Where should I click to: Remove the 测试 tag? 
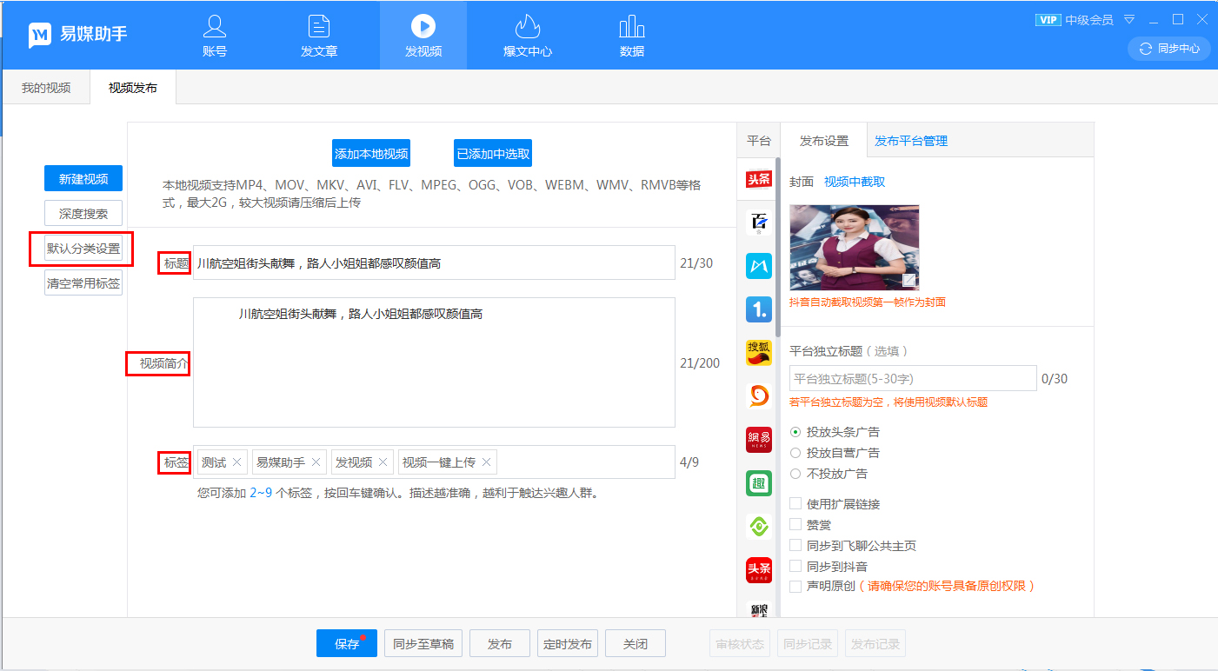click(236, 462)
